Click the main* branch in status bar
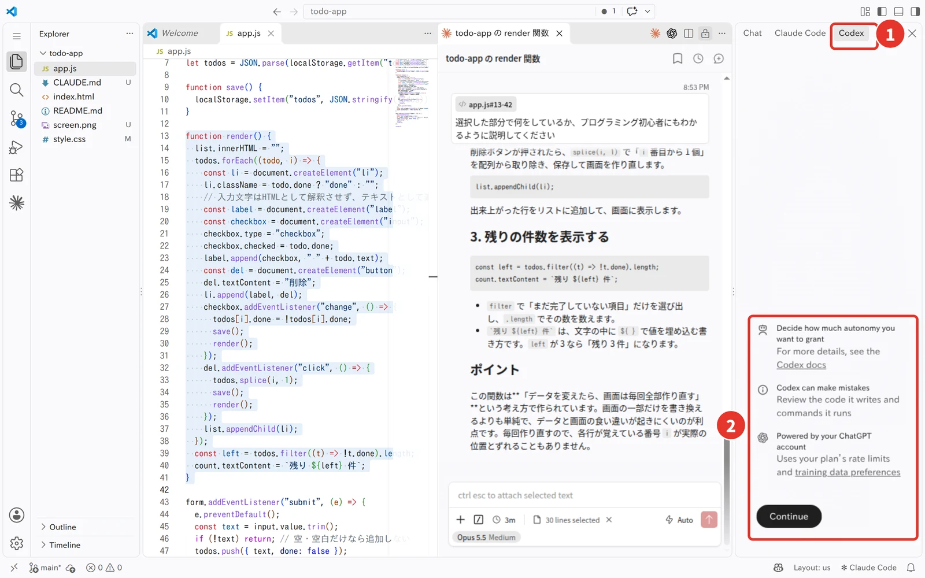The image size is (925, 578). pos(46,568)
